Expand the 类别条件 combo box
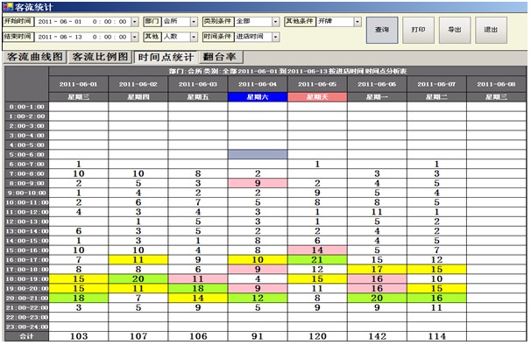531x345 pixels. click(276, 22)
